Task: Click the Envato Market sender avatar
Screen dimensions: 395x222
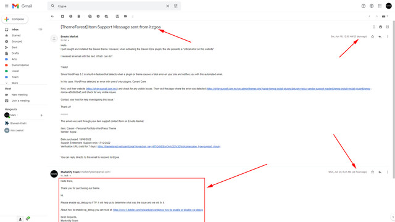Action: [x=54, y=38]
